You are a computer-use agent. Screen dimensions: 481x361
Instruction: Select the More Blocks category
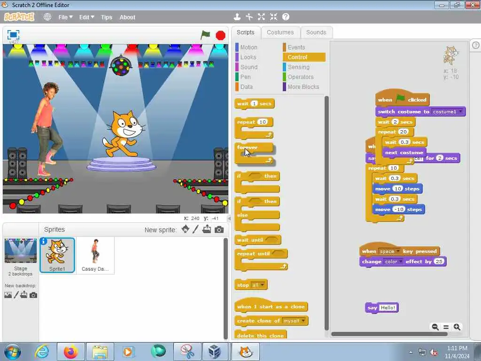coord(303,87)
